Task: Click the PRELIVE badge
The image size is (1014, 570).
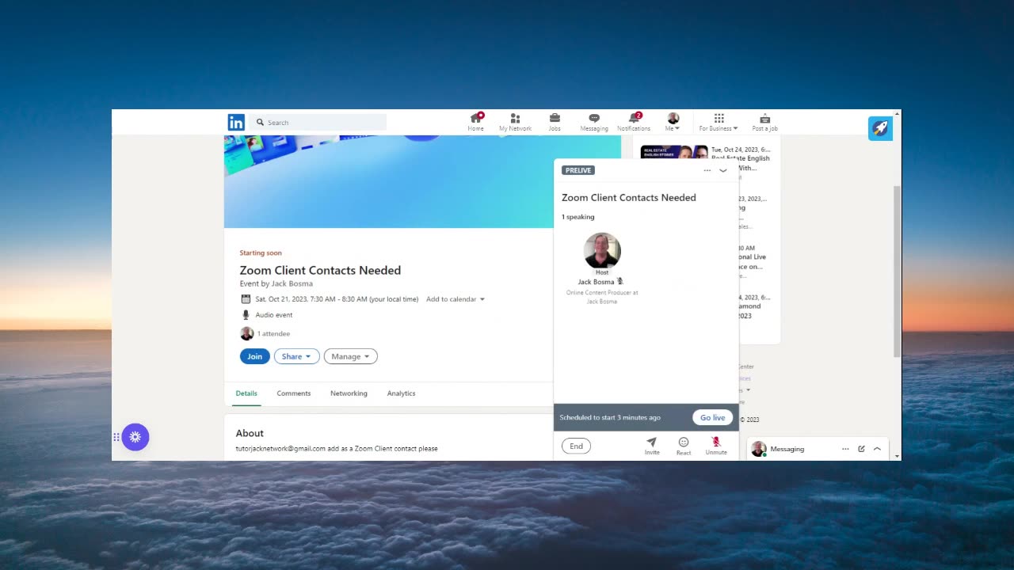Action: pos(578,170)
